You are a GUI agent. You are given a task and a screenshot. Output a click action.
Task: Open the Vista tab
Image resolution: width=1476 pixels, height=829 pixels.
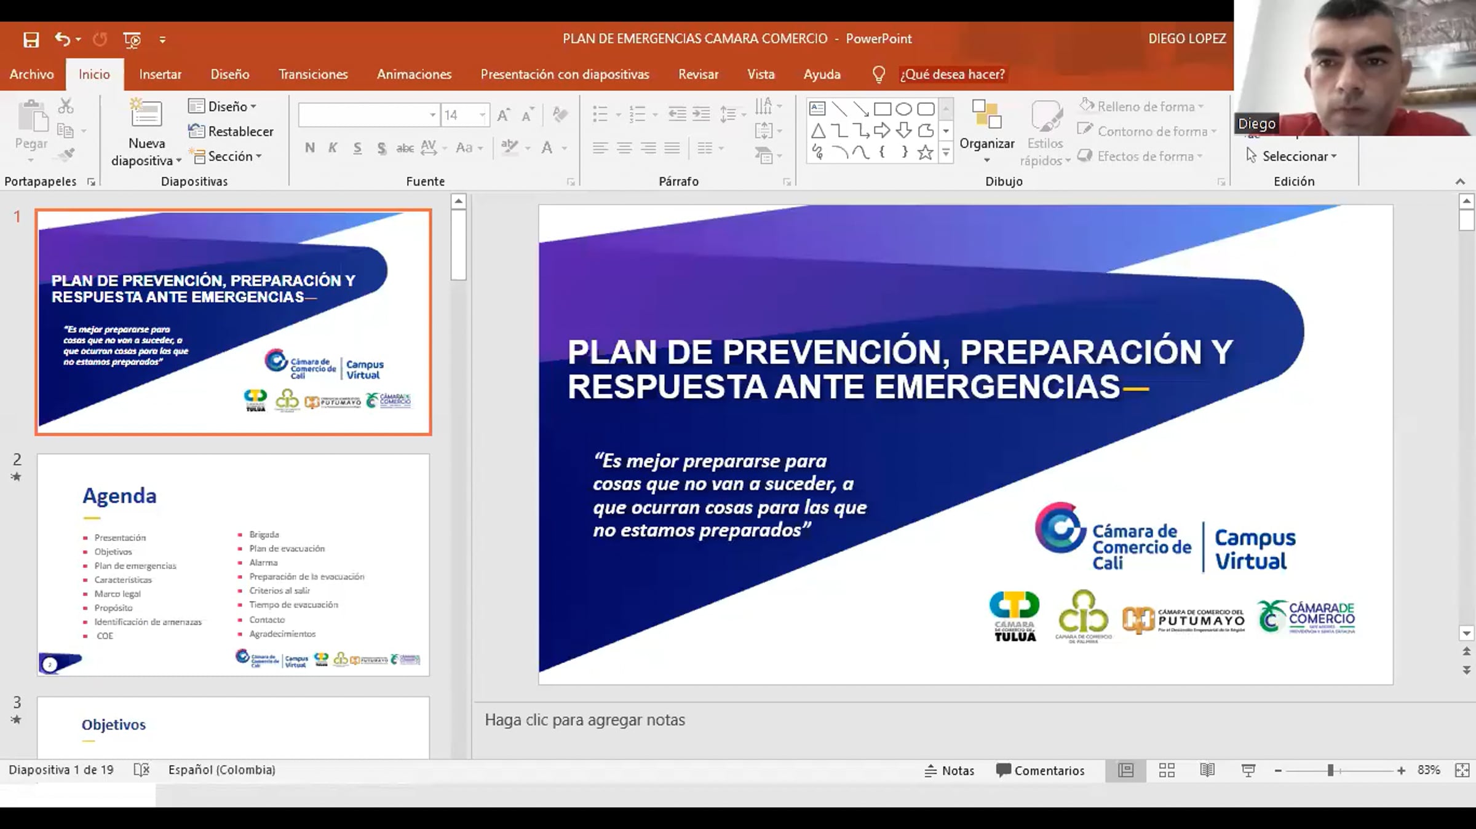[761, 74]
